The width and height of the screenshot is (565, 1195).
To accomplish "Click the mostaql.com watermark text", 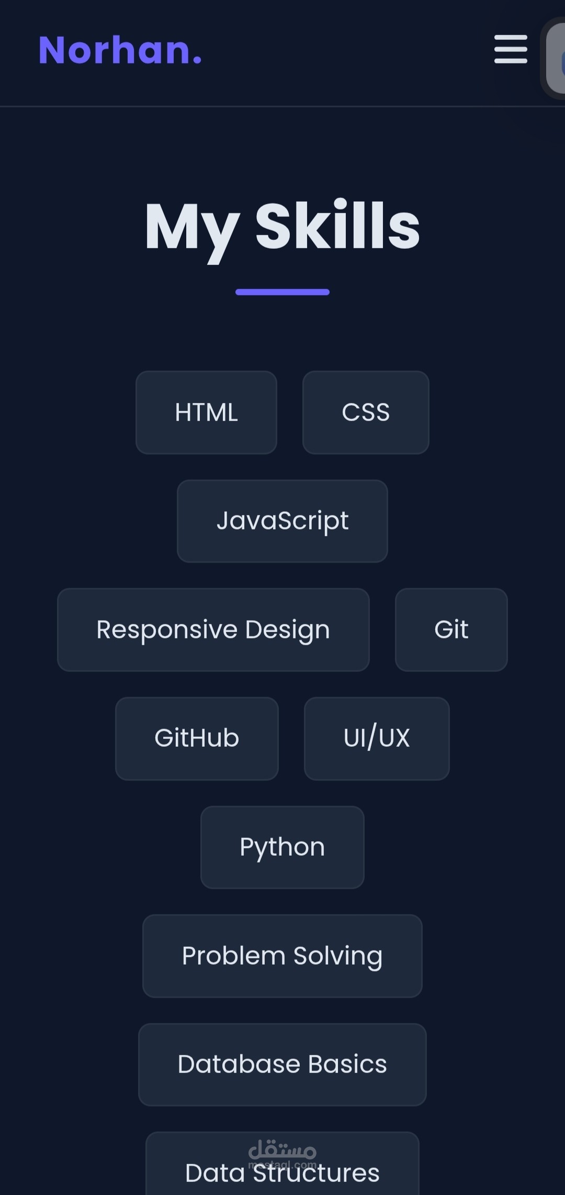I will (x=282, y=1165).
